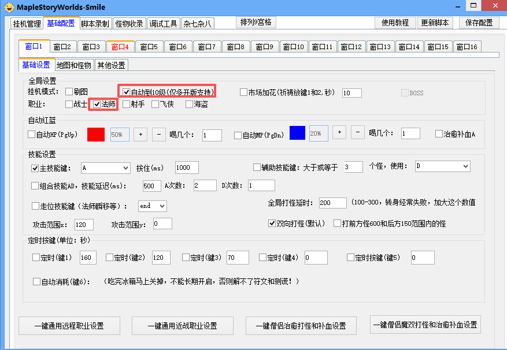Enable 辅助技能键 checkbox
Viewport: 507px width, 350px height.
point(257,167)
